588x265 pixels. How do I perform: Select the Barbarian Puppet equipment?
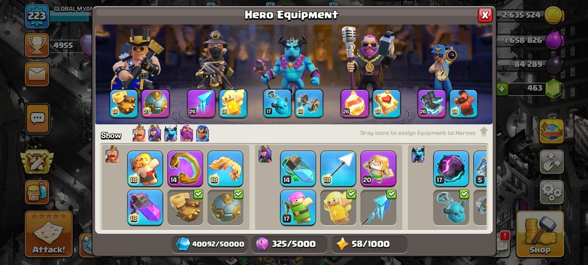[145, 168]
